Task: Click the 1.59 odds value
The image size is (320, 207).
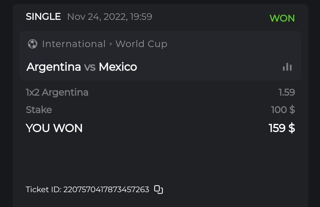Action: click(287, 92)
